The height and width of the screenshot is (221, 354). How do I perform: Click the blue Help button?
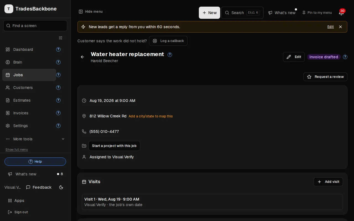(35, 162)
